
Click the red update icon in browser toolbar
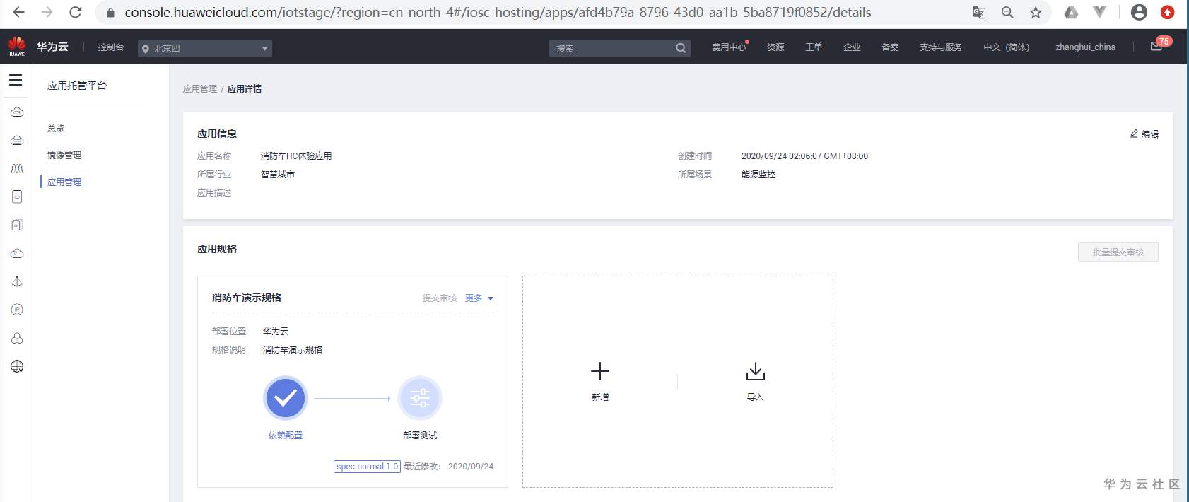1168,12
